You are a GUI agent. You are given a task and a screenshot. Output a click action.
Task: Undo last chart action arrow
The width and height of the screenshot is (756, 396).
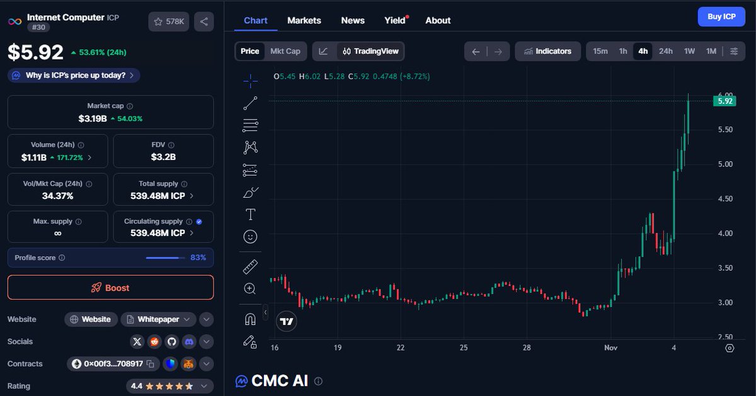click(x=476, y=51)
